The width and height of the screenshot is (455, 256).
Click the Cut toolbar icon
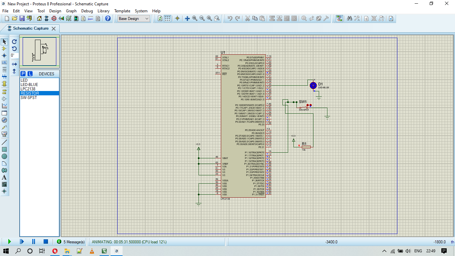247,19
